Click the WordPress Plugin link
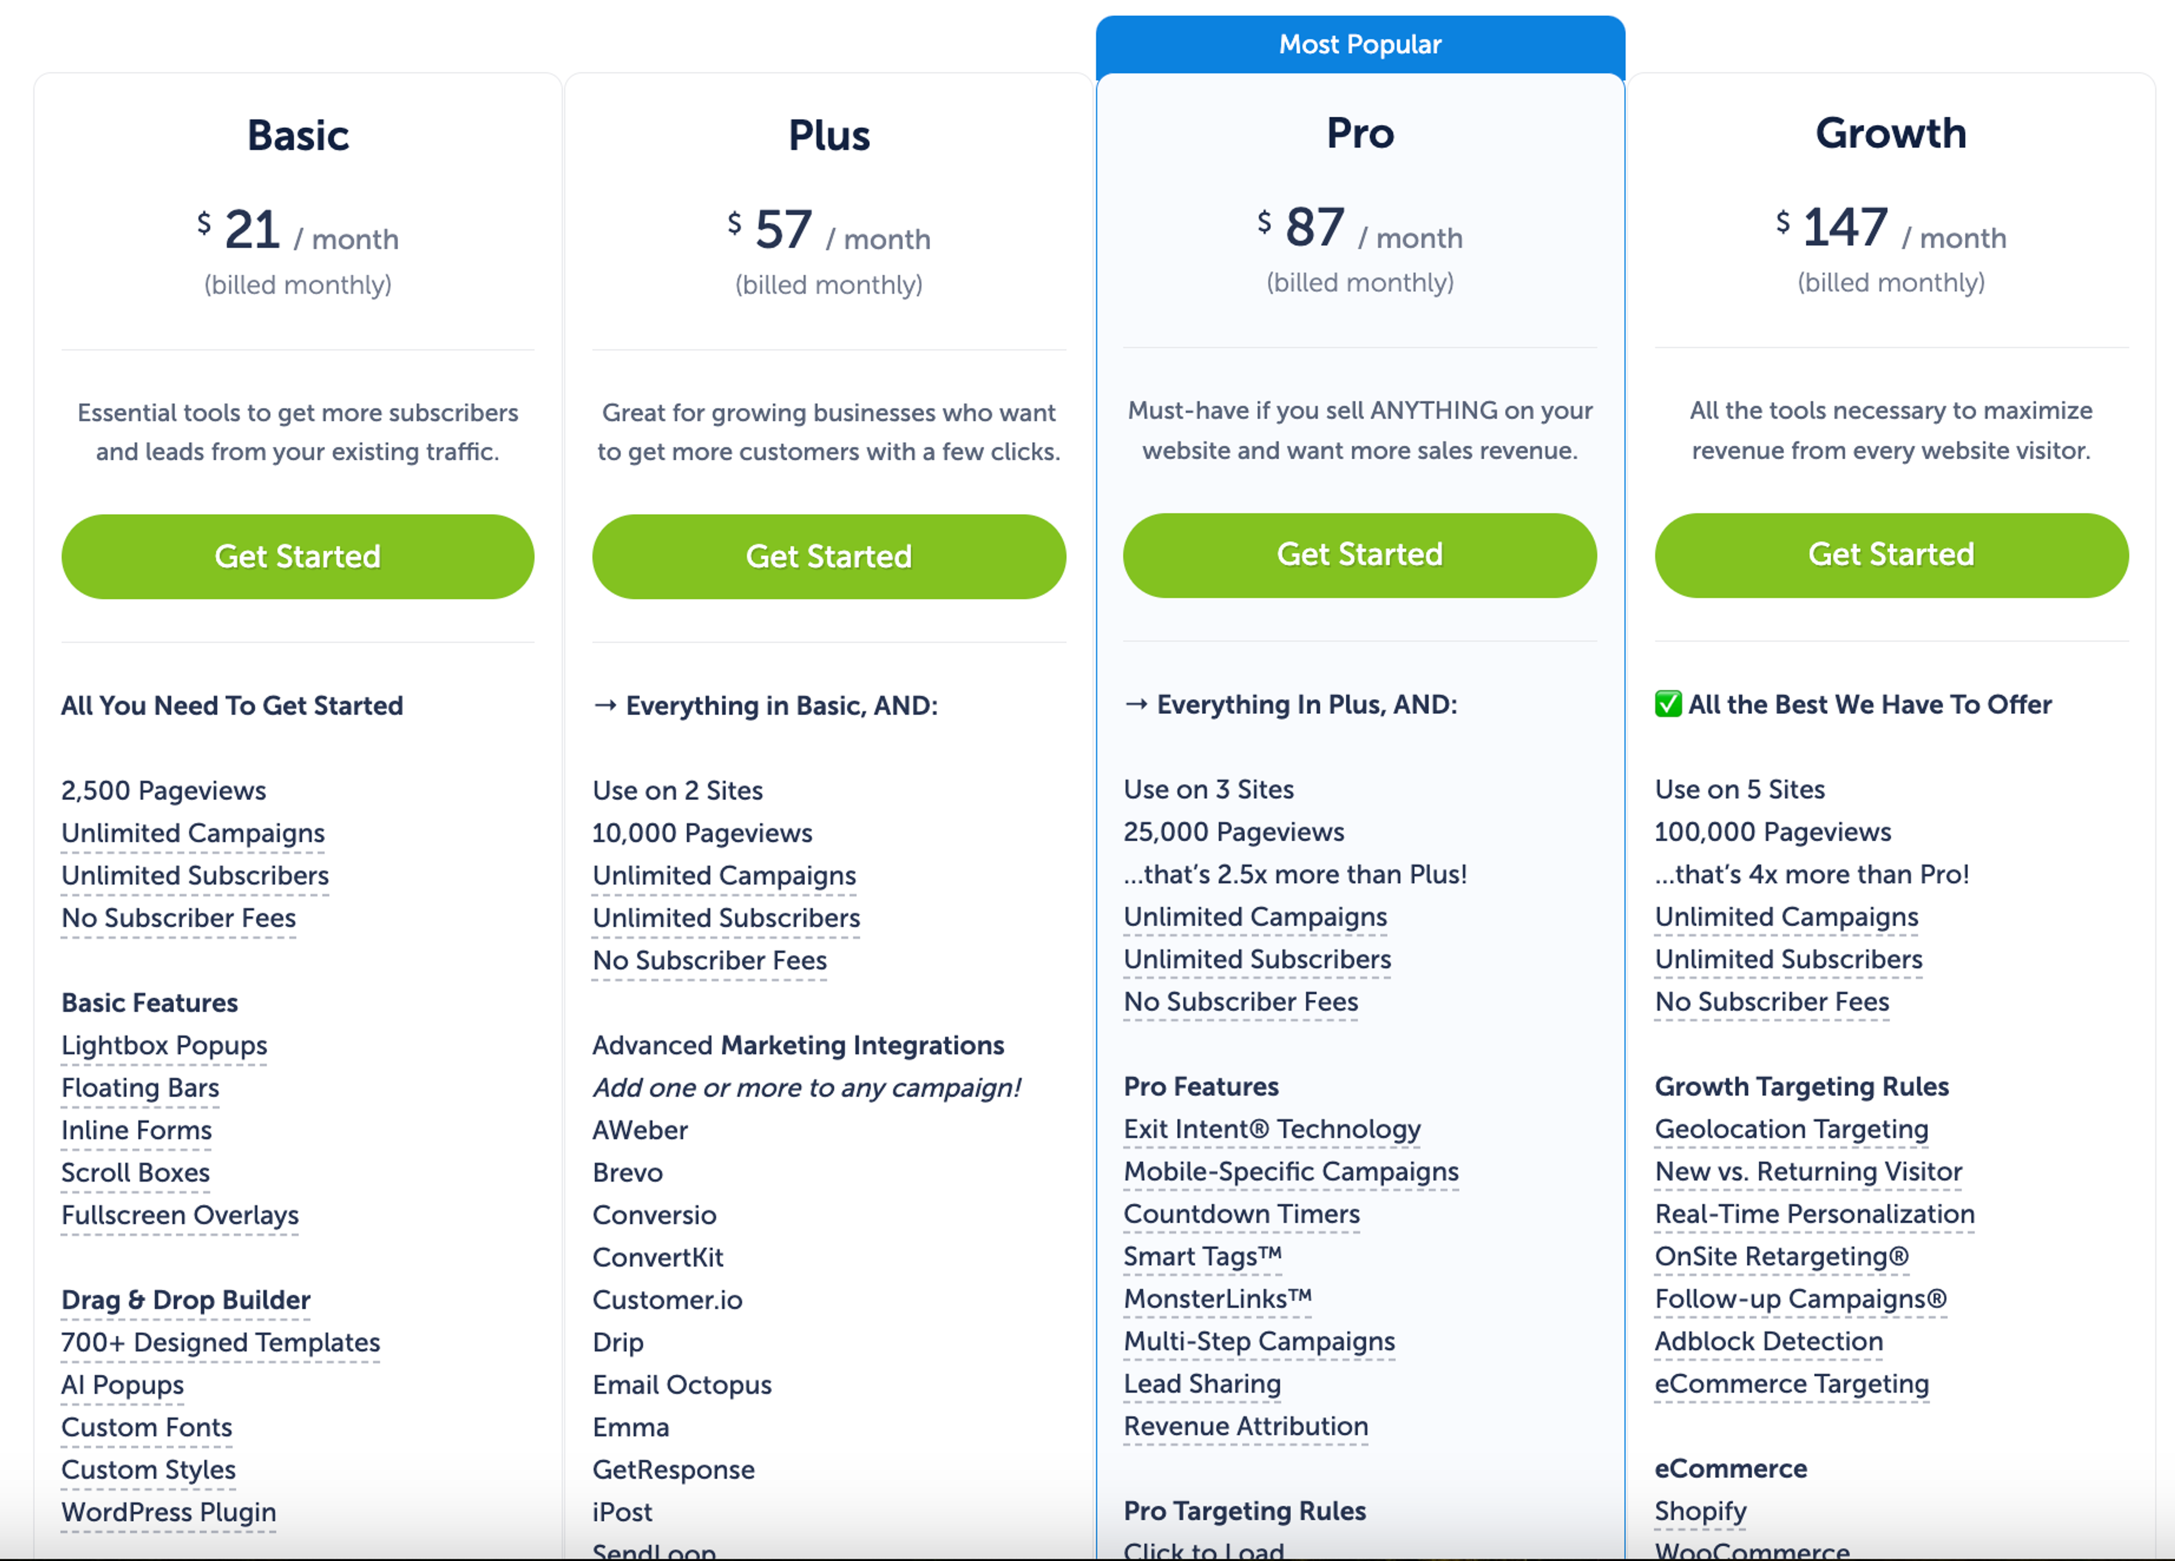Image resolution: width=2175 pixels, height=1561 pixels. [x=169, y=1512]
